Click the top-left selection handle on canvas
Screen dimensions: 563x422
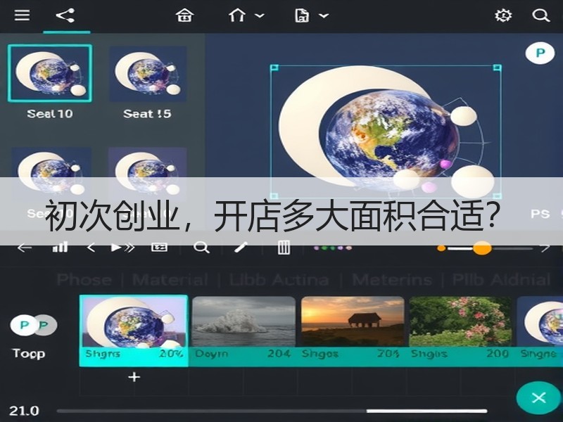[x=274, y=68]
